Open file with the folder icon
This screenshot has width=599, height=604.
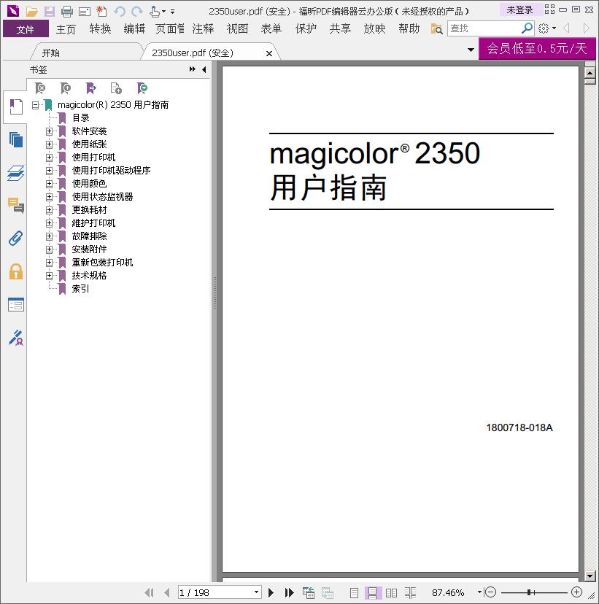[x=31, y=12]
